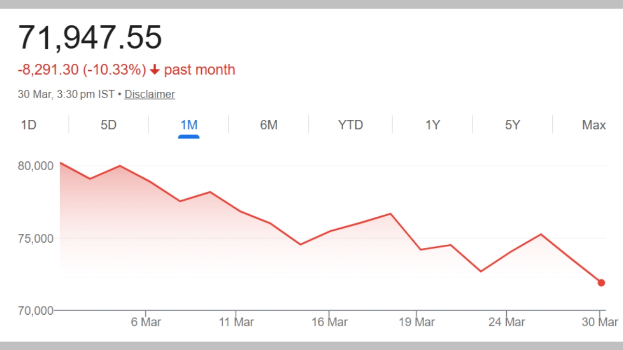Show the Max range chart

(x=593, y=125)
